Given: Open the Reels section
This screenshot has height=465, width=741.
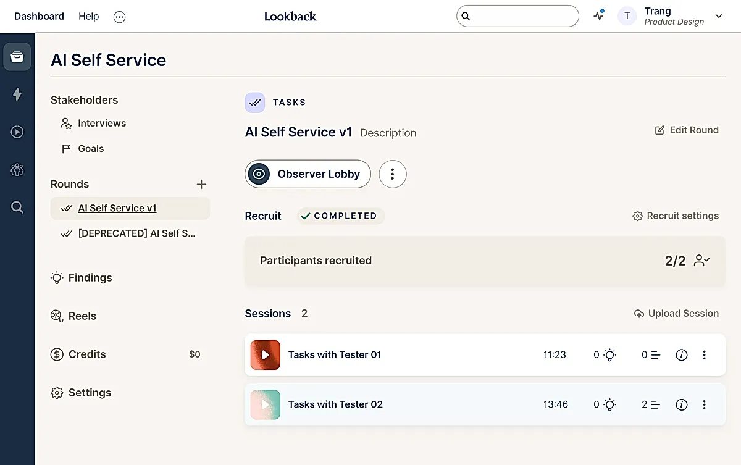Looking at the screenshot, I should 73,316.
